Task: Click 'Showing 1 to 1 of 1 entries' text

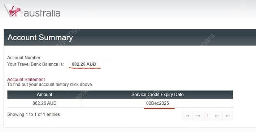Action: [34, 114]
